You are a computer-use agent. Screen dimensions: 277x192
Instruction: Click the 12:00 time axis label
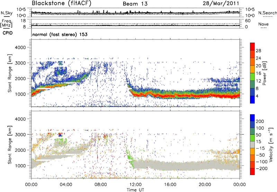point(135,185)
